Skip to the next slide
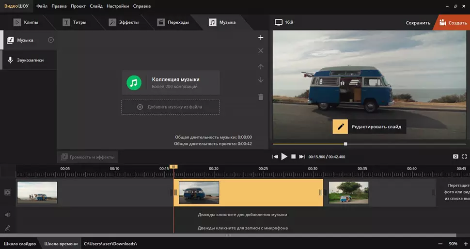The height and width of the screenshot is (249, 470). pos(302,156)
